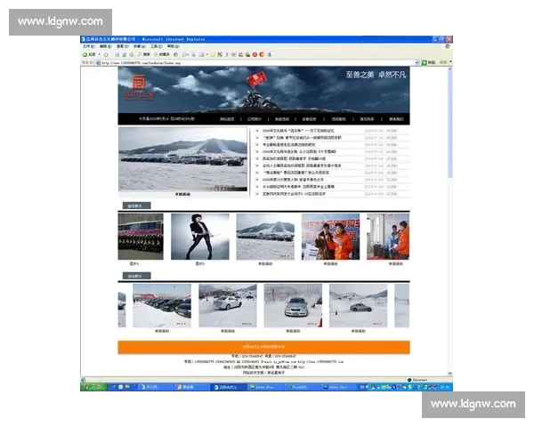Click the red company logo in banner
This screenshot has height=427, width=534.
click(x=136, y=90)
